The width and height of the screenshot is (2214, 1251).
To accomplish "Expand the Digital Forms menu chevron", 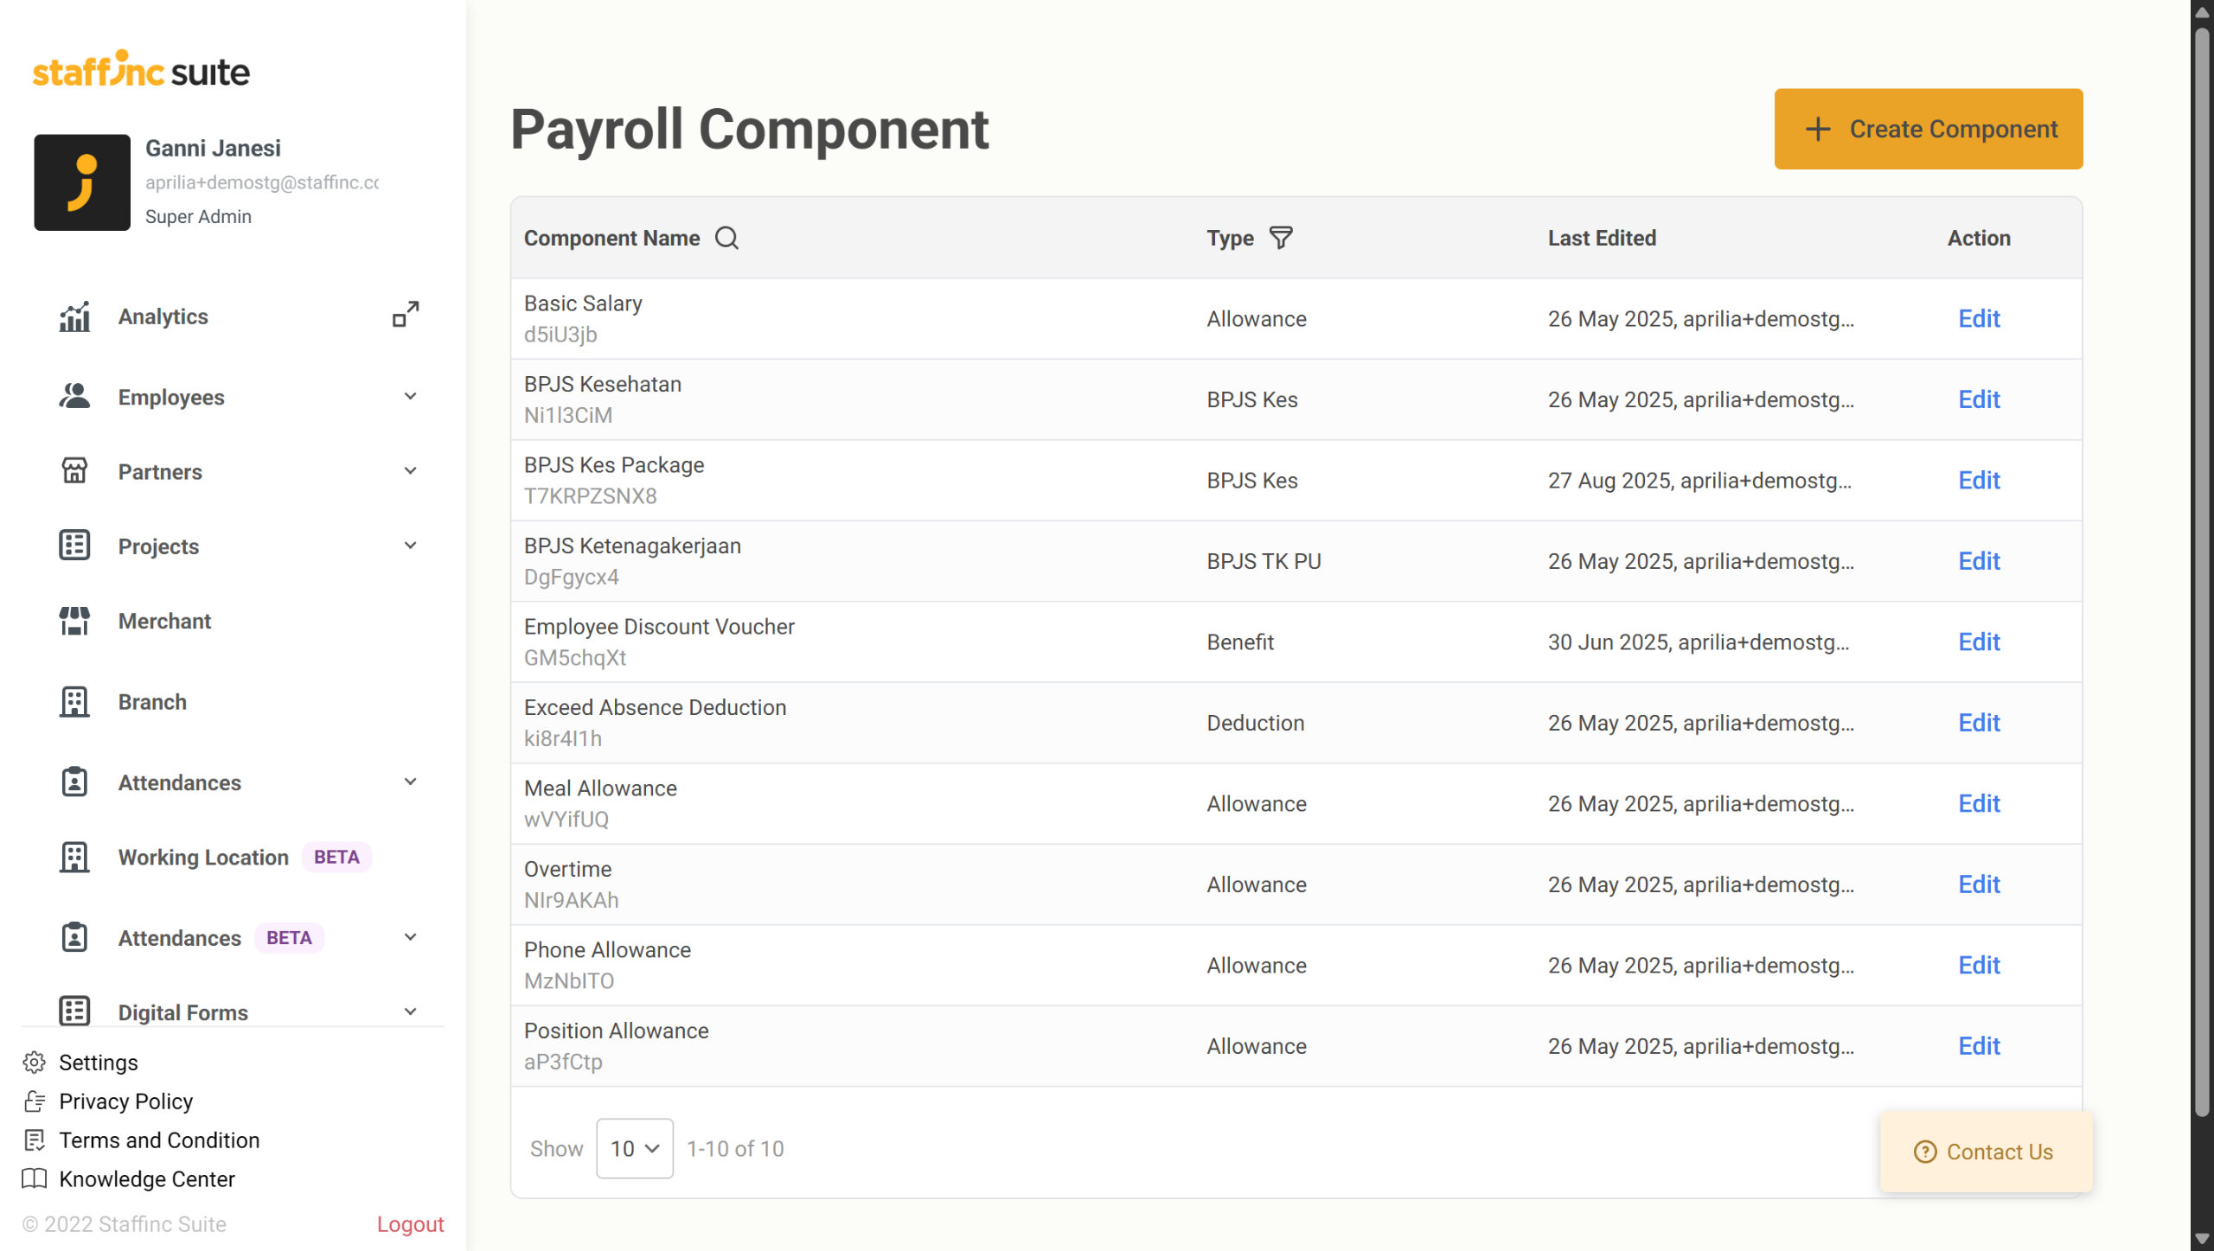I will click(x=410, y=1012).
